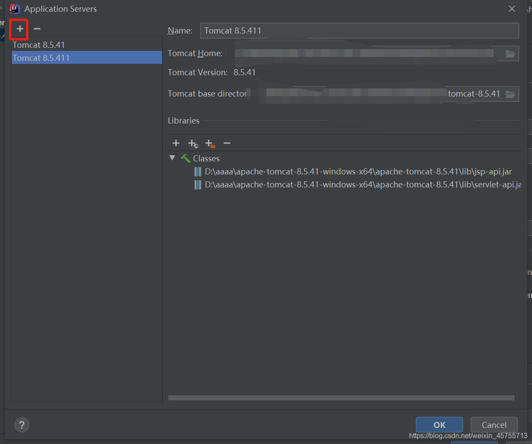The width and height of the screenshot is (532, 444).
Task: Edit the Name field
Action: coord(359,30)
